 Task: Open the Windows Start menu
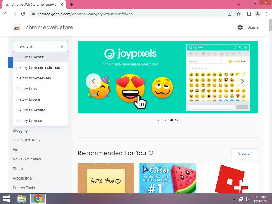6,199
